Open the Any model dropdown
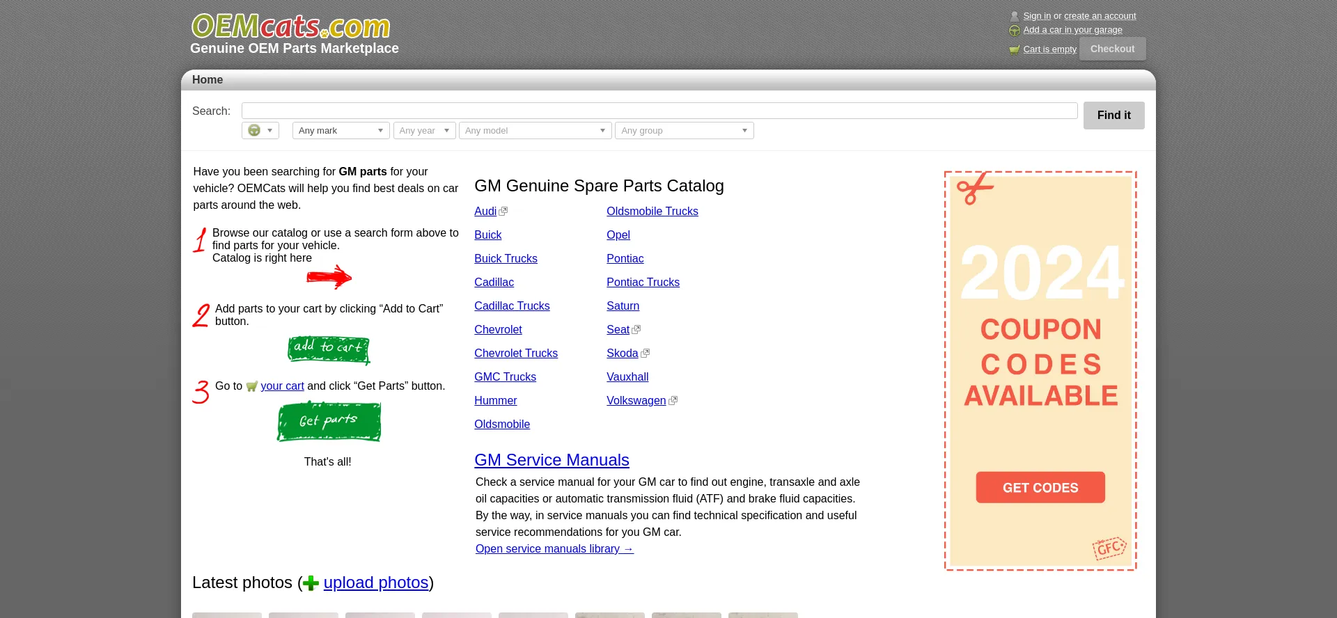 click(535, 130)
